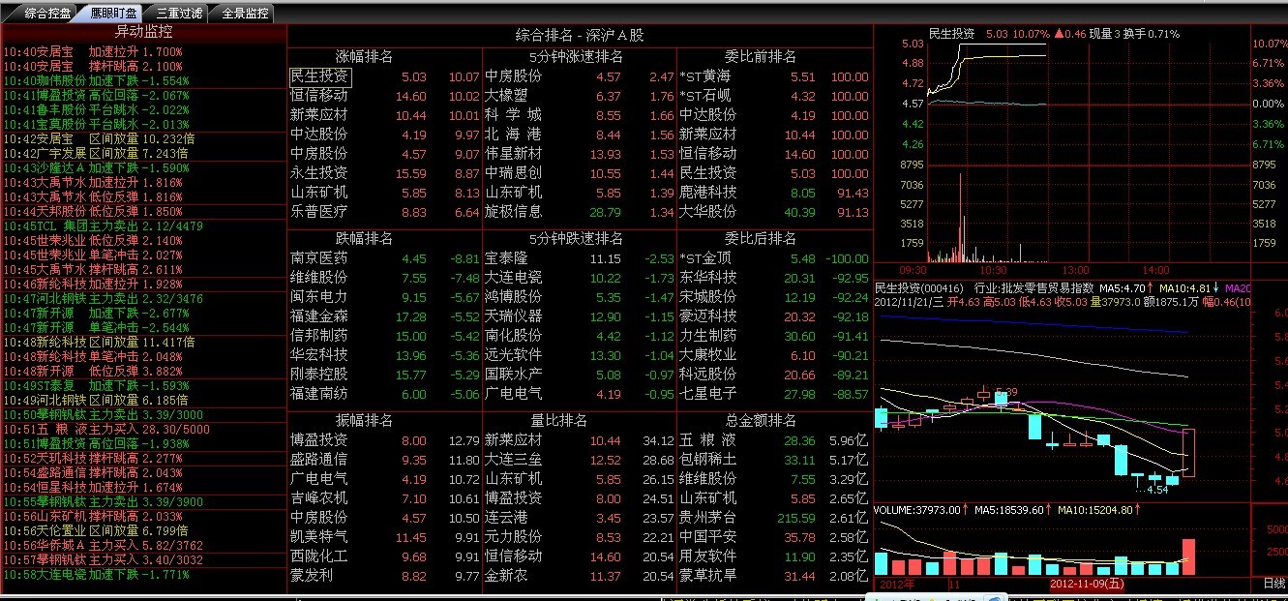The height and width of the screenshot is (601, 1288).
Task: Click the 10:48 新纶科技 区间放量 11.417倍 alert
Action: 100,342
